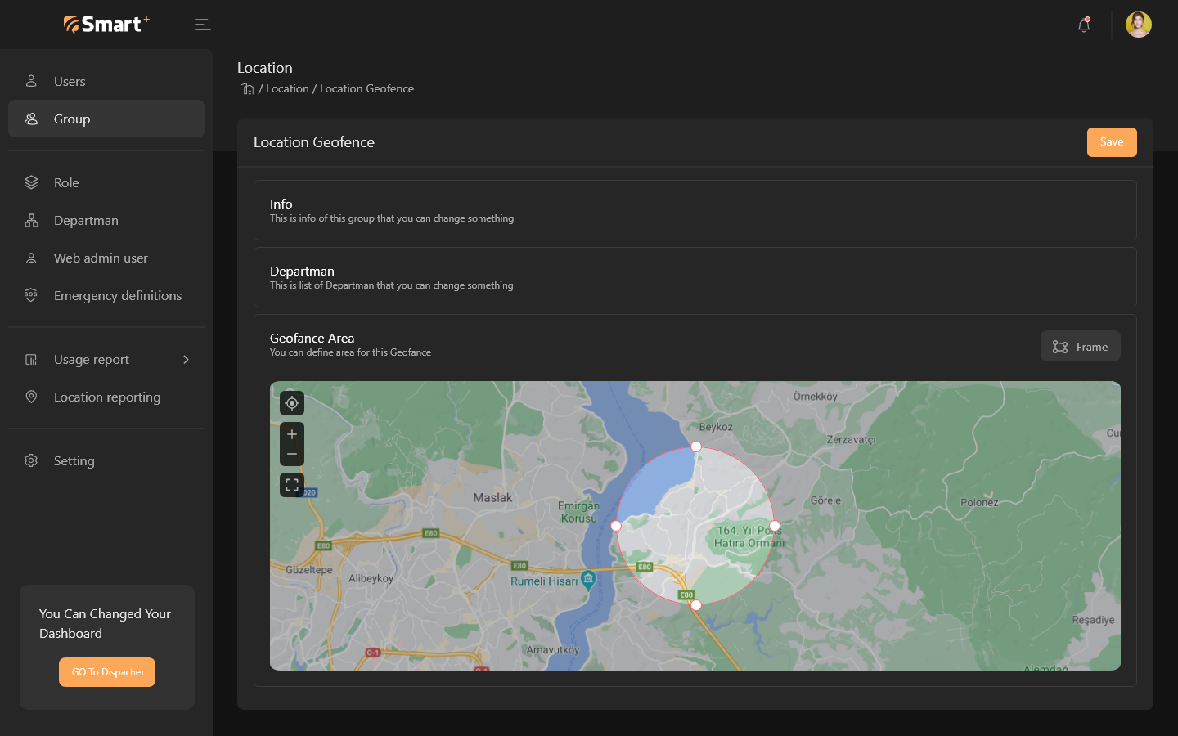Click the Web admin user icon
1178x736 pixels.
(31, 258)
